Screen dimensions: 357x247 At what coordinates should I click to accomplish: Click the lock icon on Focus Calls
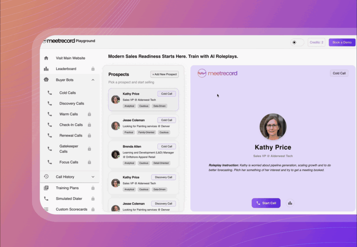pyautogui.click(x=90, y=162)
